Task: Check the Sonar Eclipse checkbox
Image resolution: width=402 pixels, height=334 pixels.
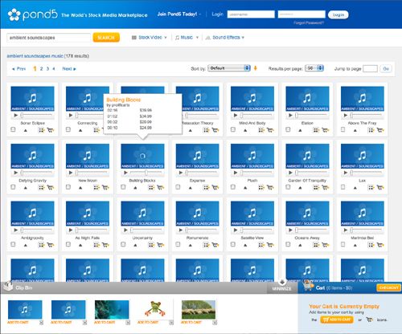Action: click(13, 129)
